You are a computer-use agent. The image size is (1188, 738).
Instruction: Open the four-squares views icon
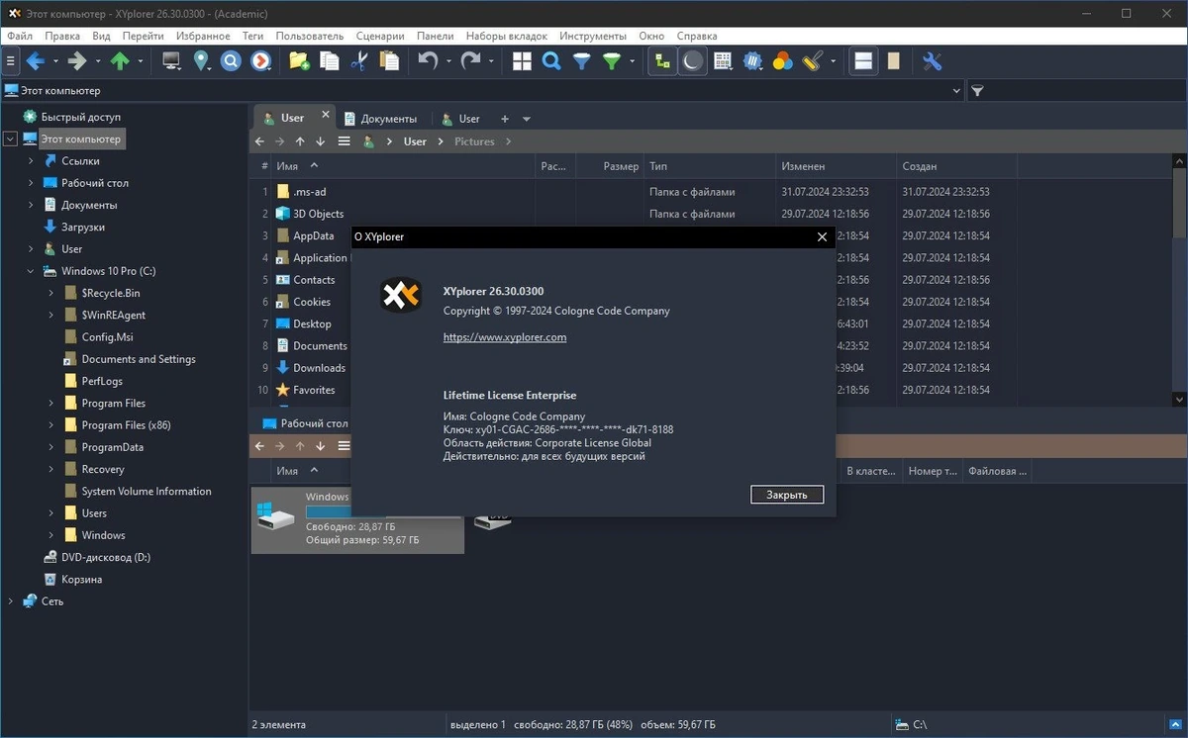tap(522, 61)
